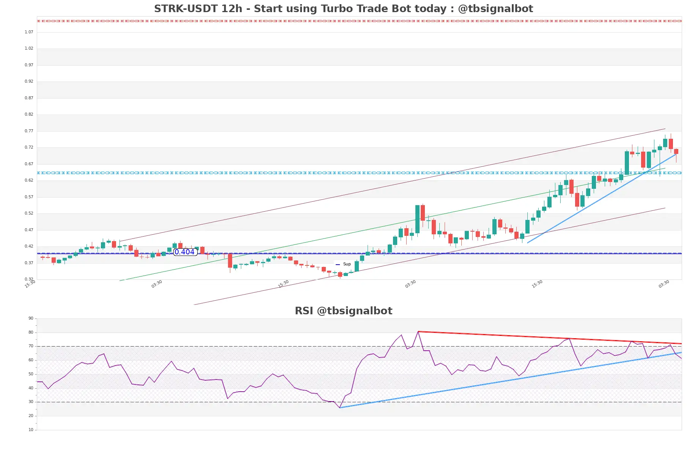Click the 0.52 price axis label
The height and width of the screenshot is (458, 687).
point(29,213)
